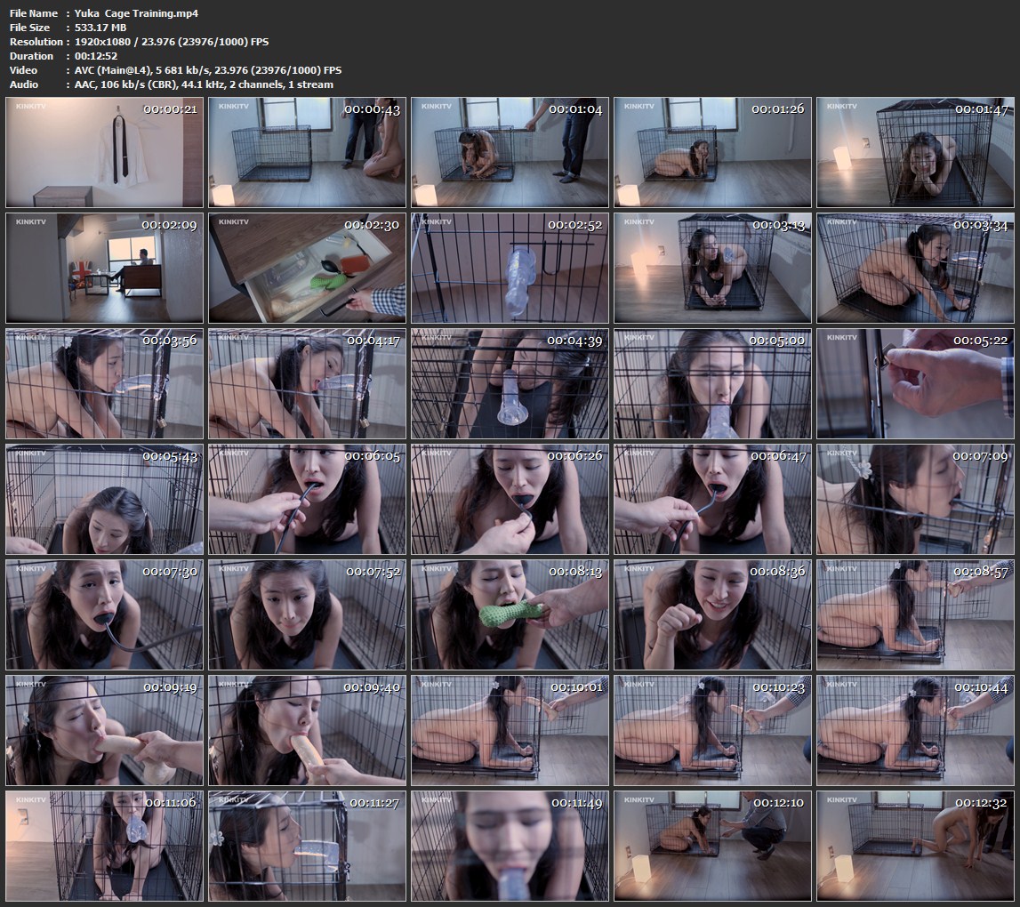1020x907 pixels.
Task: Open the thumbnail at 00:02:30
Action: (x=307, y=268)
